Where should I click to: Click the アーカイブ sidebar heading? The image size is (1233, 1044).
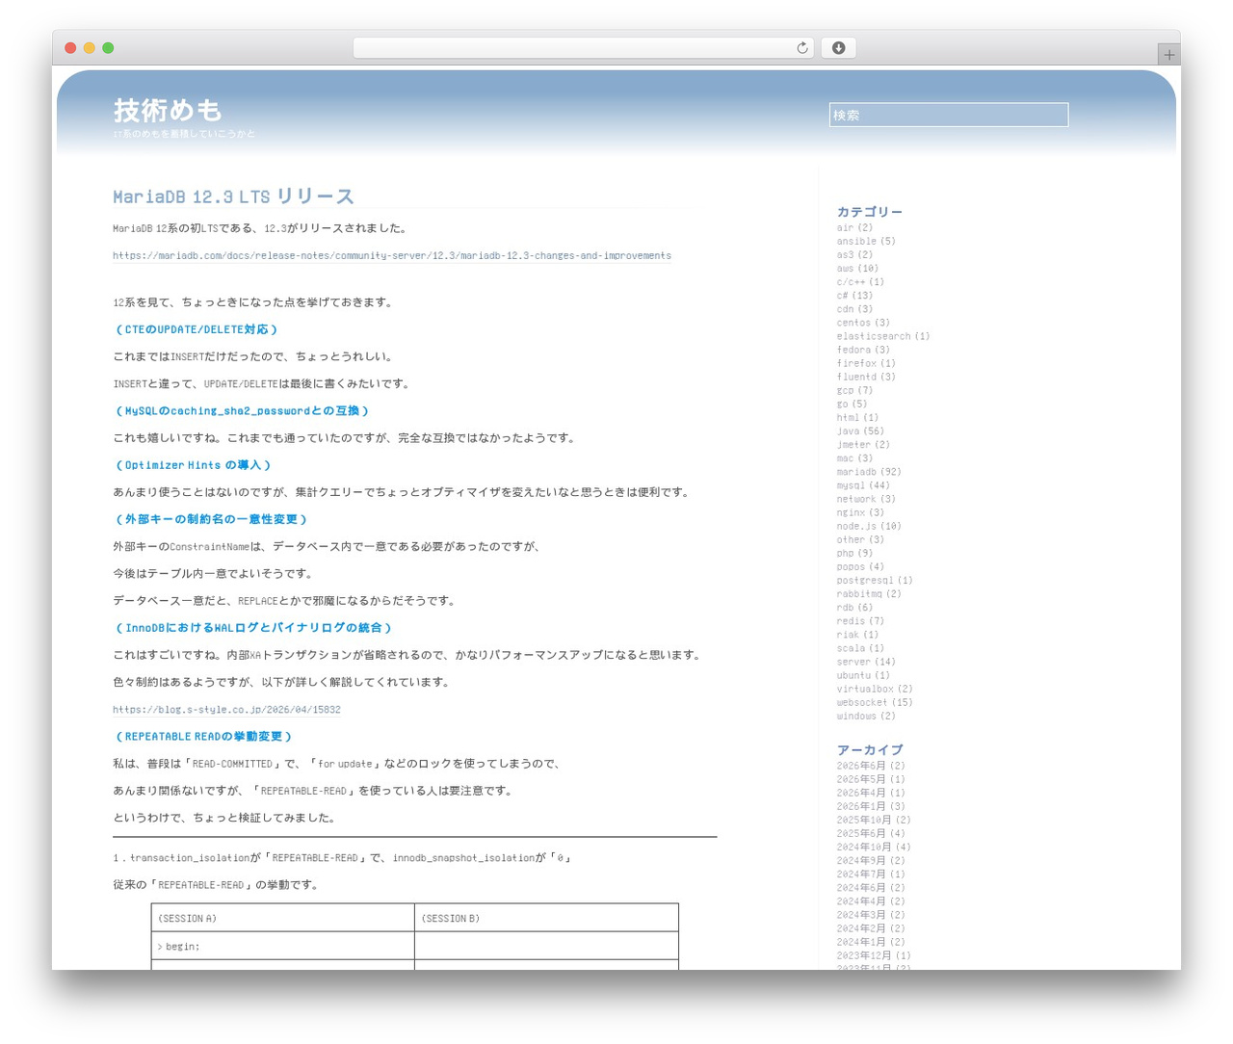[x=870, y=749]
